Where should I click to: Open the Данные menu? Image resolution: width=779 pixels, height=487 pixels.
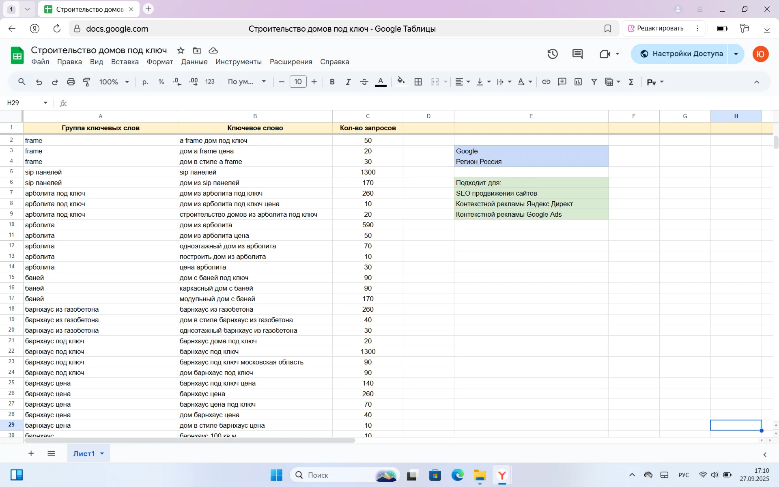coord(194,62)
